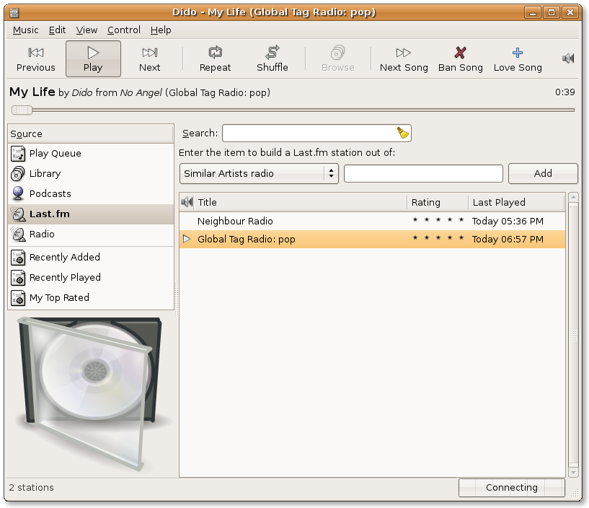Click the song position slider handle
The width and height of the screenshot is (589, 508).
coord(22,110)
